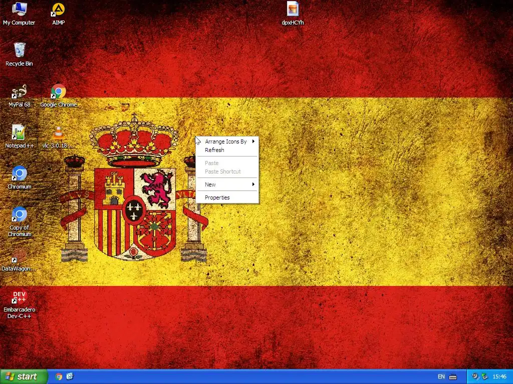This screenshot has width=513, height=384.
Task: Select the dpxHCYh file icon
Action: click(293, 13)
